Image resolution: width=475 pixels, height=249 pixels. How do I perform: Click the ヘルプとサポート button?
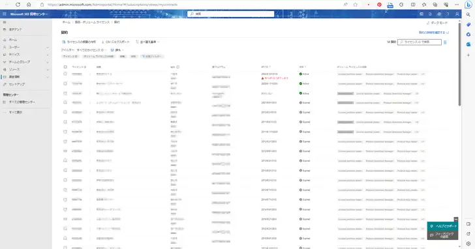[x=442, y=226]
